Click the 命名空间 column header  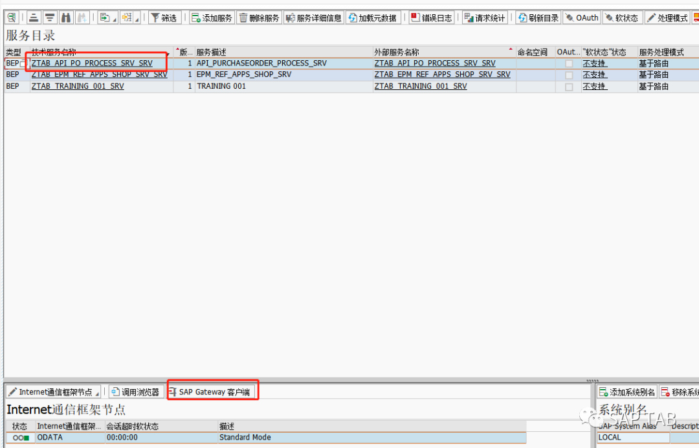pos(535,52)
